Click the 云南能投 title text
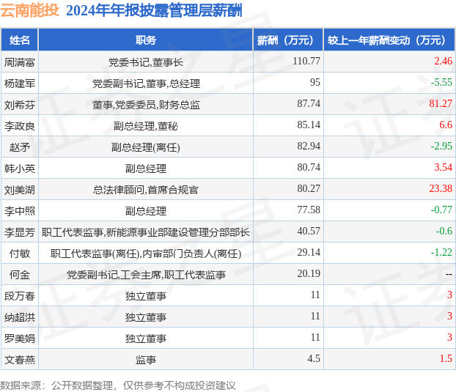Image resolution: width=456 pixels, height=392 pixels. 29,10
